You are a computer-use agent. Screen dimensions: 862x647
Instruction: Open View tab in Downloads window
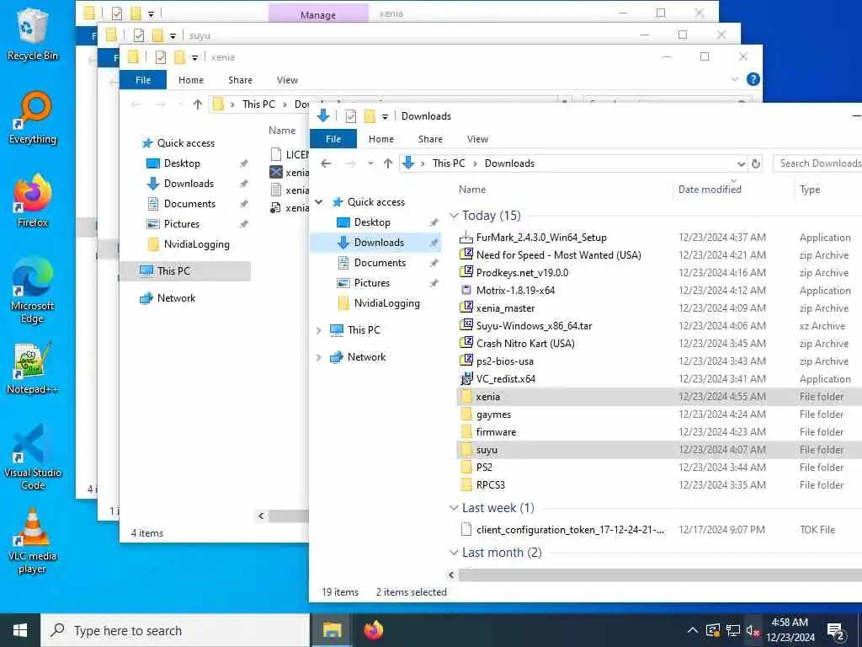[x=477, y=139]
